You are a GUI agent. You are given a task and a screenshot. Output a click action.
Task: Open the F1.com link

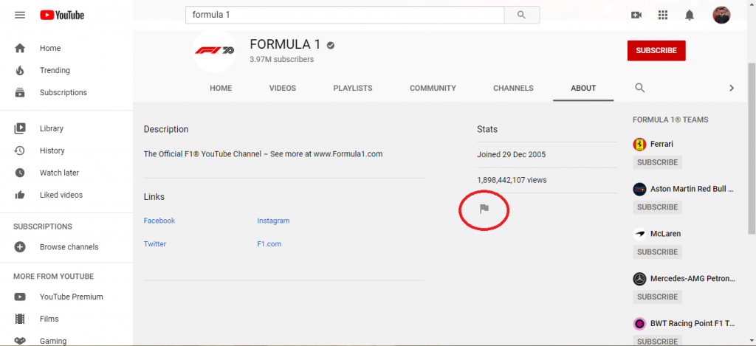[x=269, y=244]
